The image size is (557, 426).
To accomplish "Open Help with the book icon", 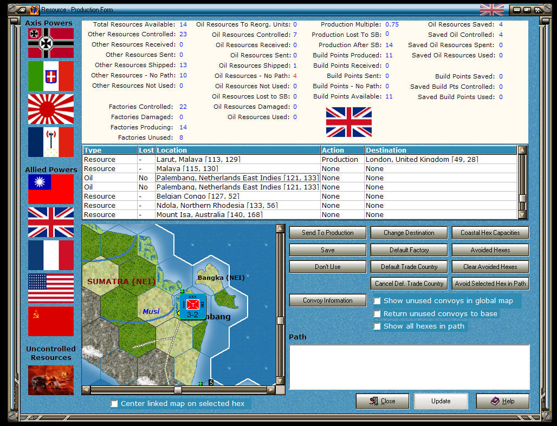I will pos(503,401).
